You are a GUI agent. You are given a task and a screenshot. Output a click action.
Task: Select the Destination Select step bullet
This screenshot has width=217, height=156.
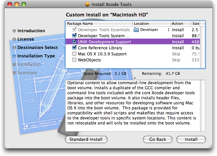[14, 48]
